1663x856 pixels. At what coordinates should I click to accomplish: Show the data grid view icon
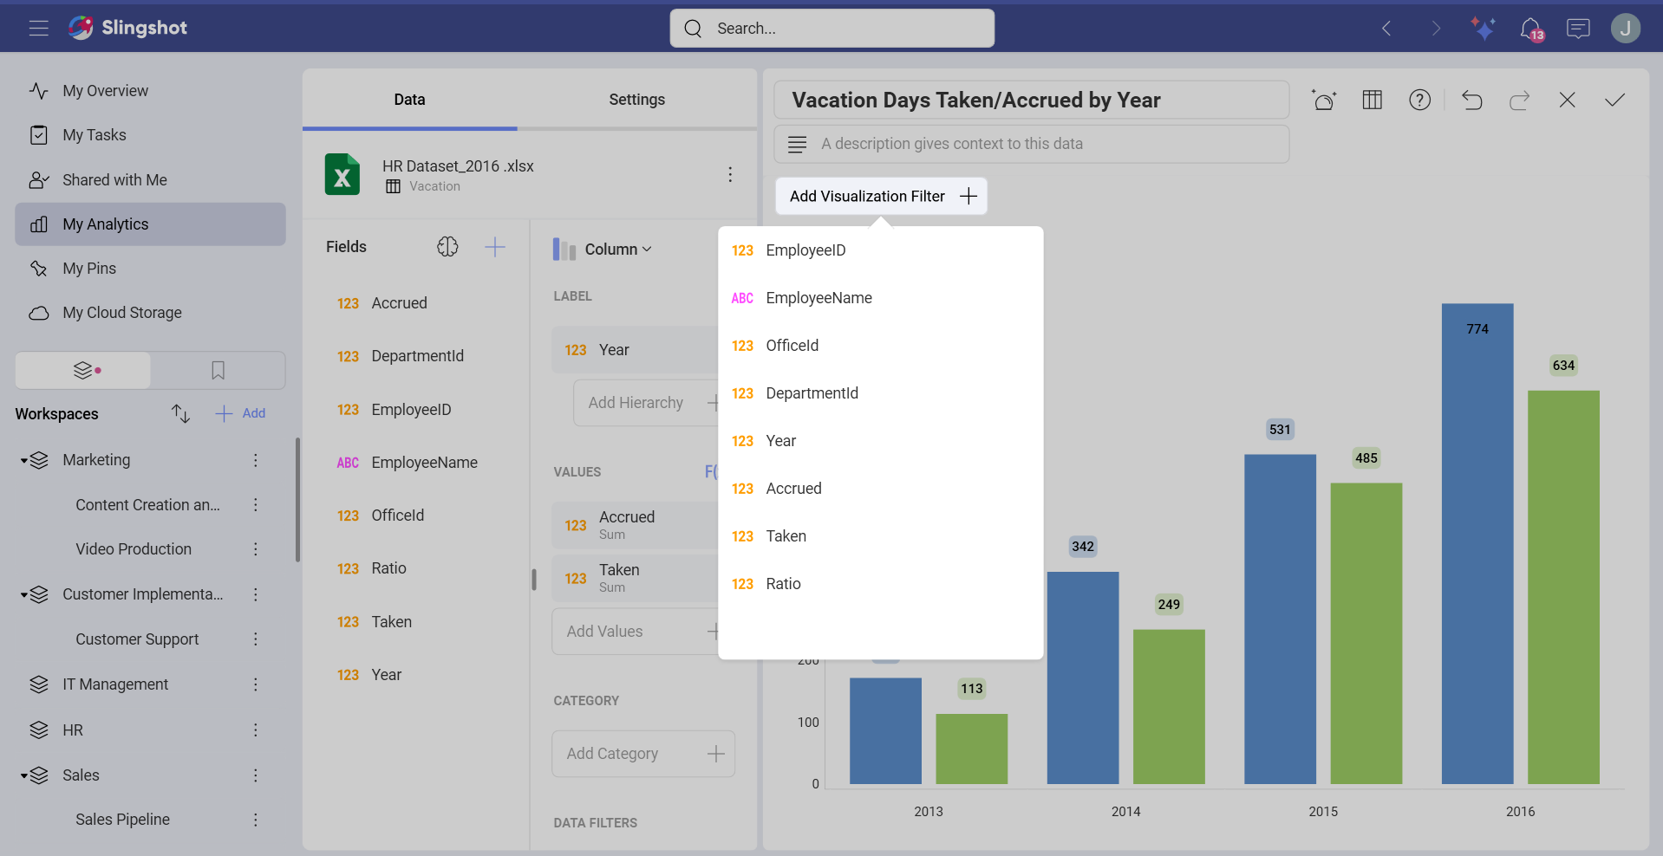click(x=1372, y=101)
